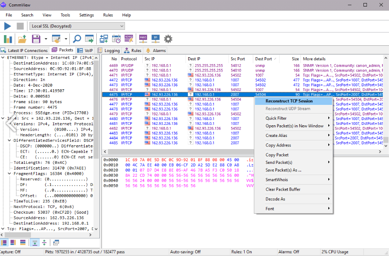
Task: Open the dropdown arrow beside the save icon
Action: 46,39
